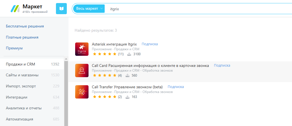Open the book catalog icon button
The height and width of the screenshot is (126, 292).
61,9
